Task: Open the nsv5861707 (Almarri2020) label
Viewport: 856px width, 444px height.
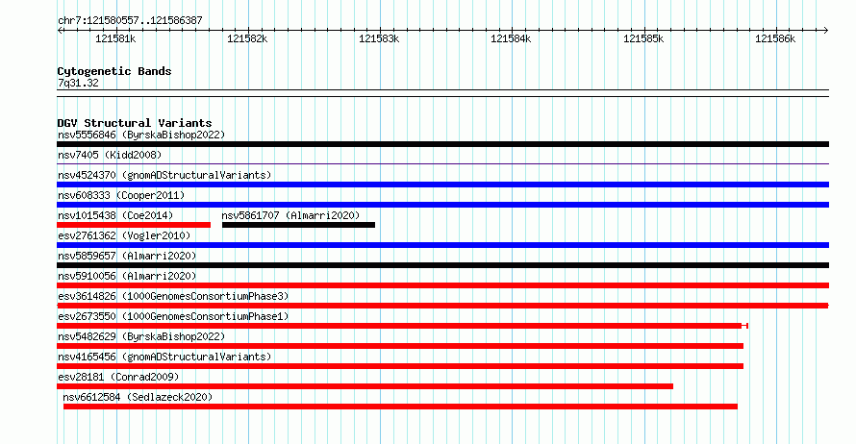Action: [x=291, y=215]
